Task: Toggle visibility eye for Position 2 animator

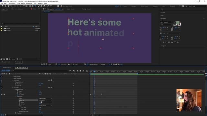Action: tap(1, 87)
